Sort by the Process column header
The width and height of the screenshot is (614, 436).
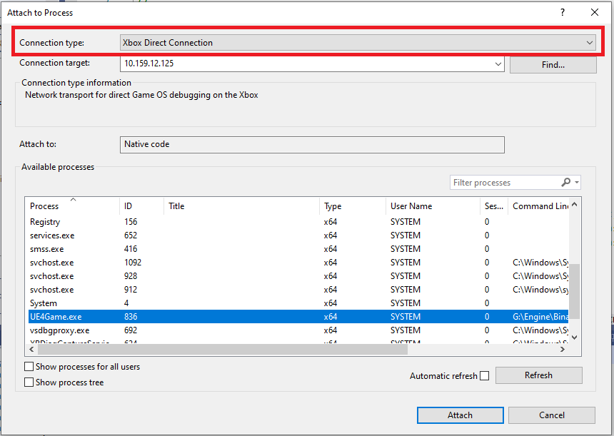[73, 206]
